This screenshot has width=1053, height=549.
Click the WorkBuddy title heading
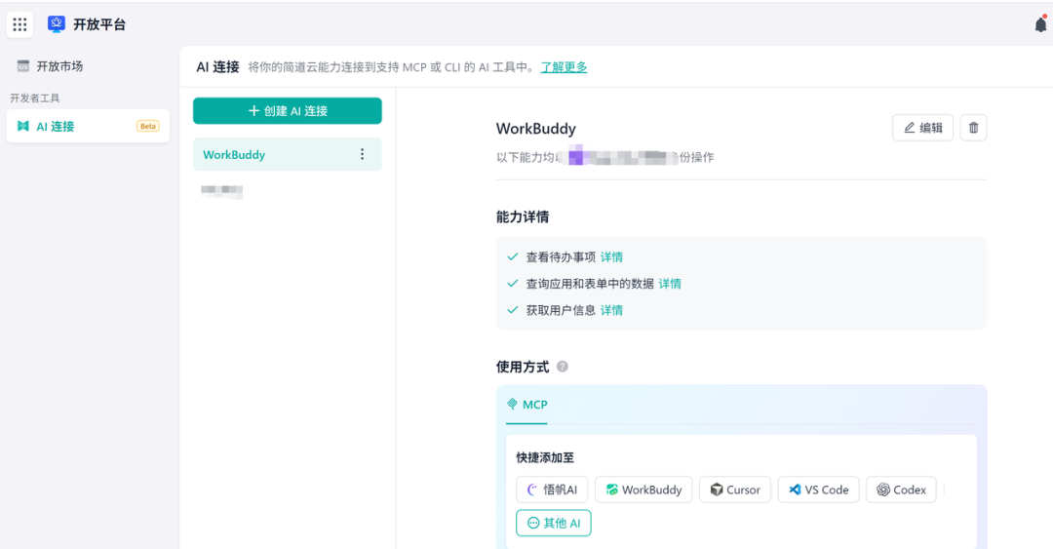[536, 129]
